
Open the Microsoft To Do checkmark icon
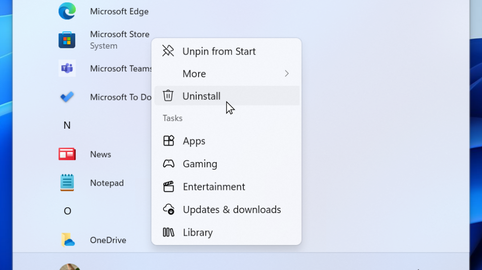tap(67, 97)
